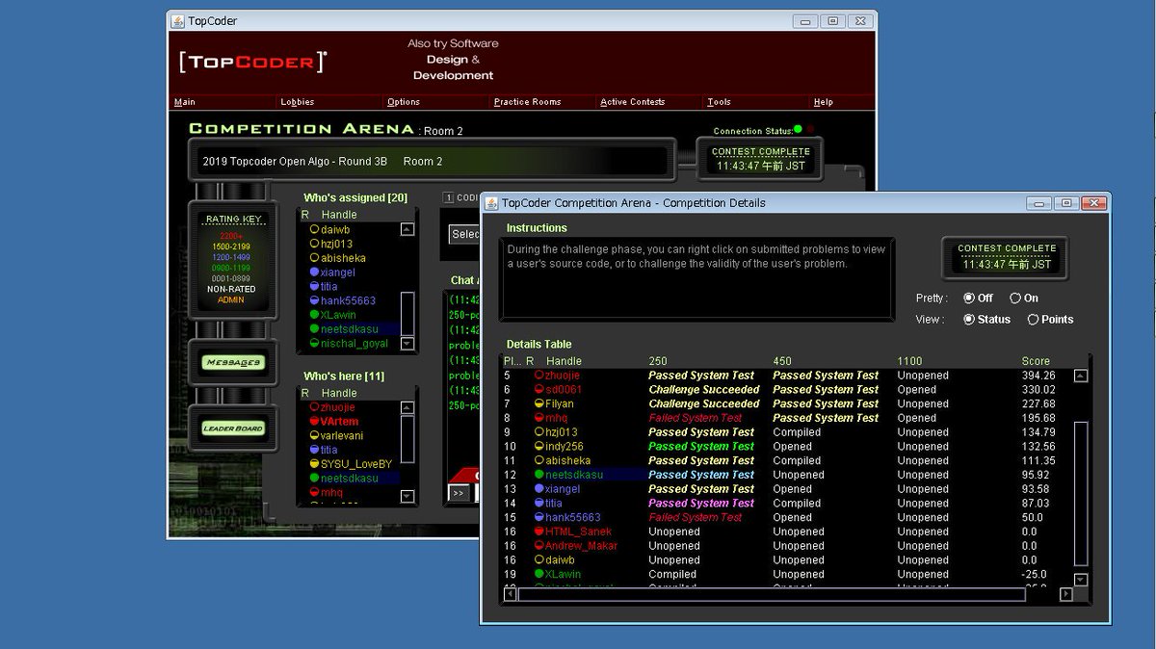1156x649 pixels.
Task: Click Handle column header in Who's assigned
Action: [x=339, y=215]
